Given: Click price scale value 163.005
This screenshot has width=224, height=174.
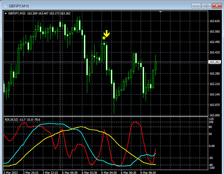Looking at the screenshot, I should click(215, 115).
